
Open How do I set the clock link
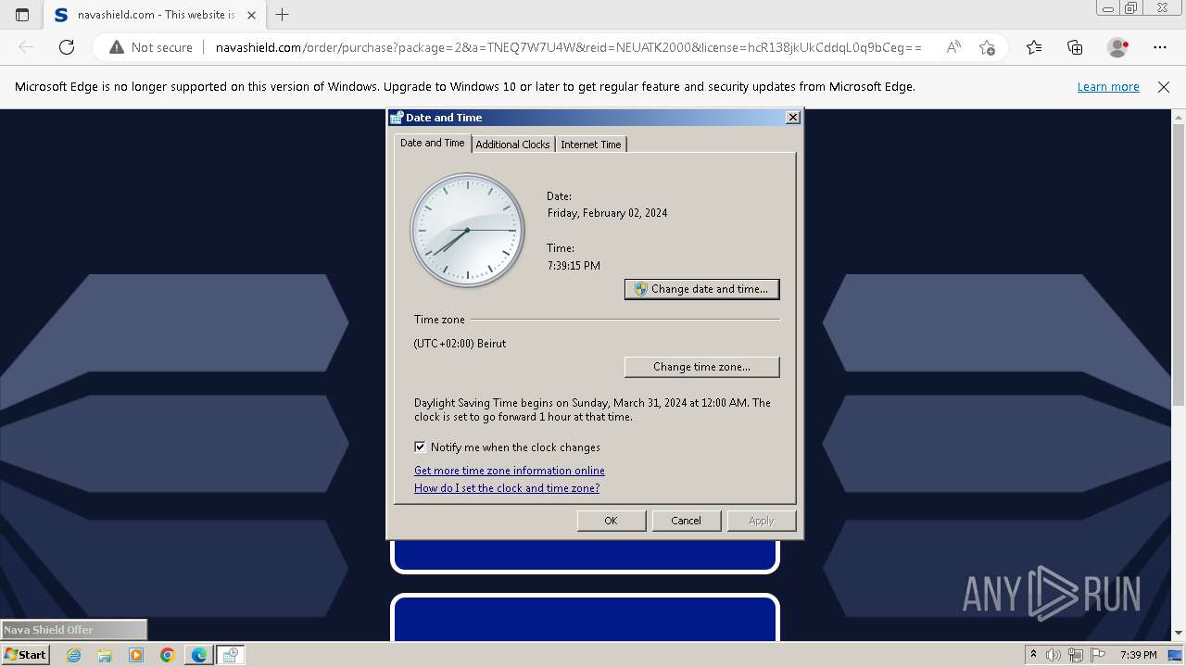[x=507, y=488]
